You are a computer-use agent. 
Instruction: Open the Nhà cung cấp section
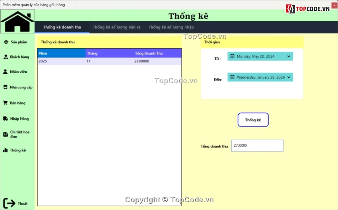(x=6, y=87)
